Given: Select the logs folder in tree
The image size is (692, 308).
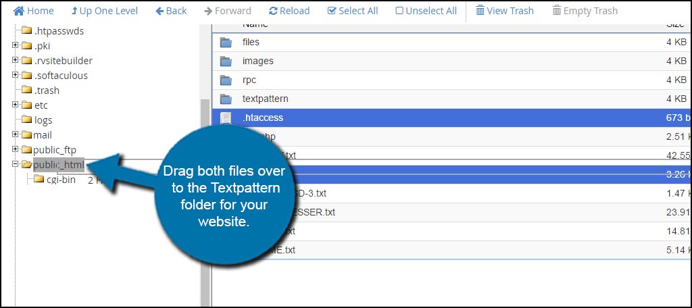Looking at the screenshot, I should (43, 120).
